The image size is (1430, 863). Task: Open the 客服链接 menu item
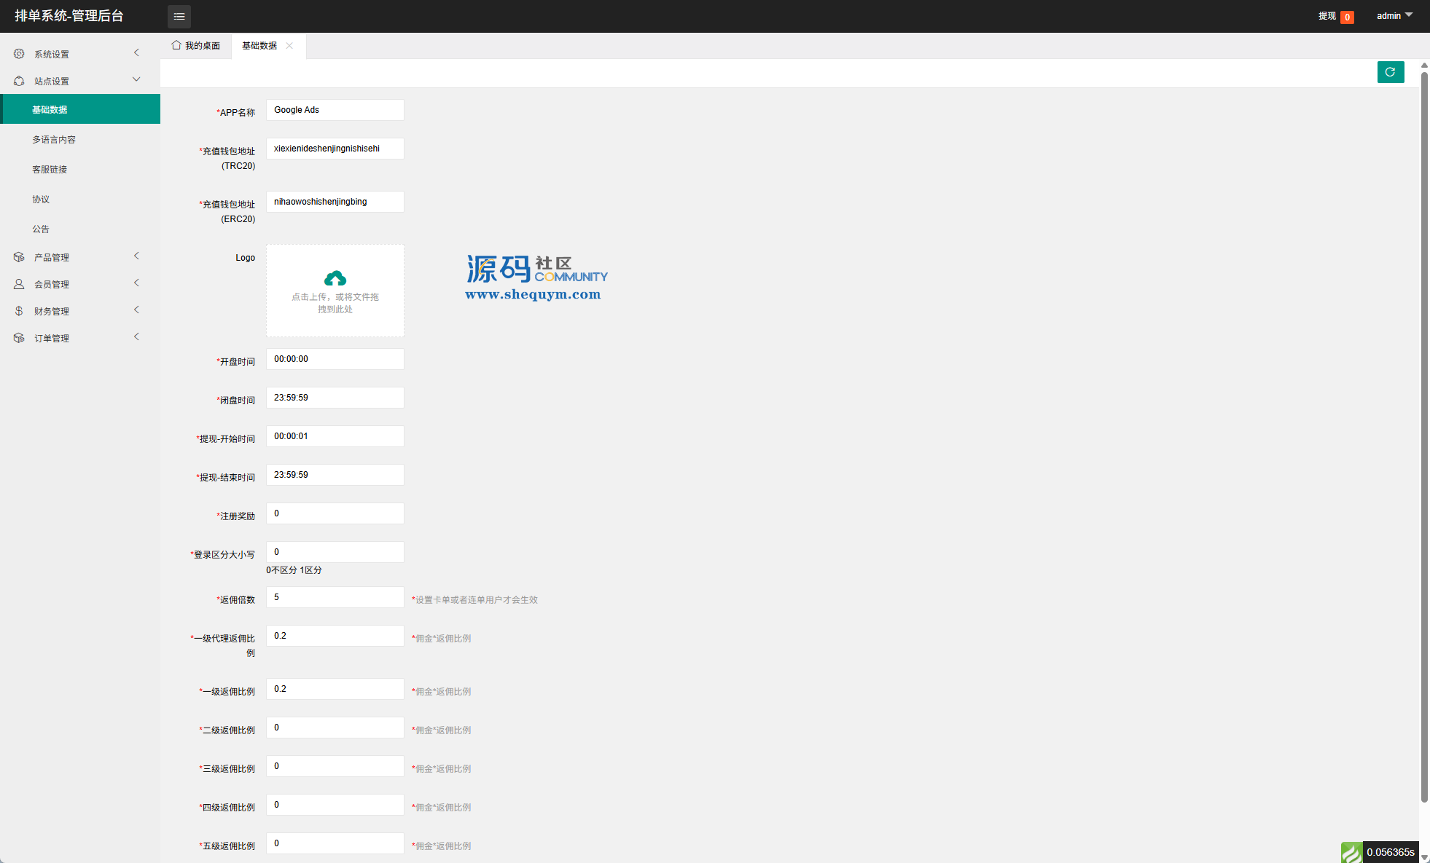[x=50, y=170]
